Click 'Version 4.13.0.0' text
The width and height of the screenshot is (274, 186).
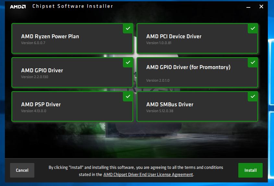pyautogui.click(x=34, y=111)
